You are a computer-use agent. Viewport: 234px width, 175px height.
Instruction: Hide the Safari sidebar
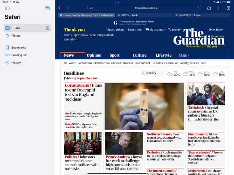coord(7,8)
